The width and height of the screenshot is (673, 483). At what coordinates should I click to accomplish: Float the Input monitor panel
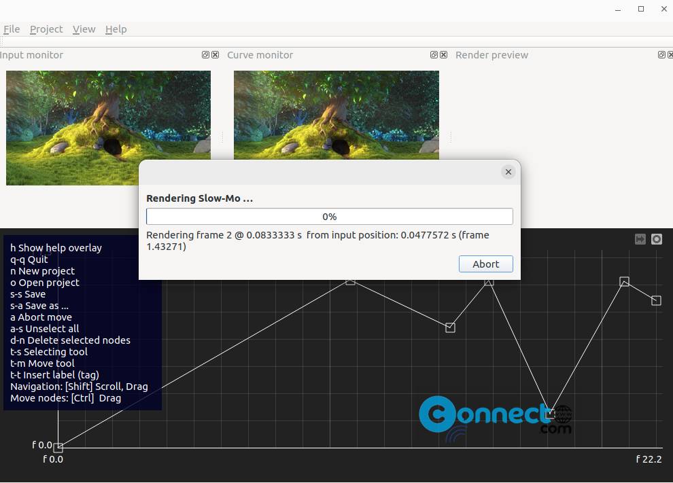pyautogui.click(x=205, y=55)
